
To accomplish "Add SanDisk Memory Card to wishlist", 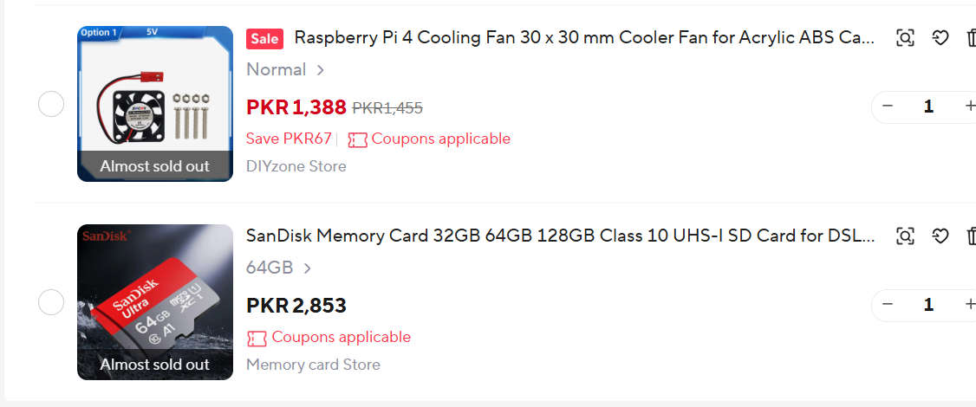I will click(940, 236).
